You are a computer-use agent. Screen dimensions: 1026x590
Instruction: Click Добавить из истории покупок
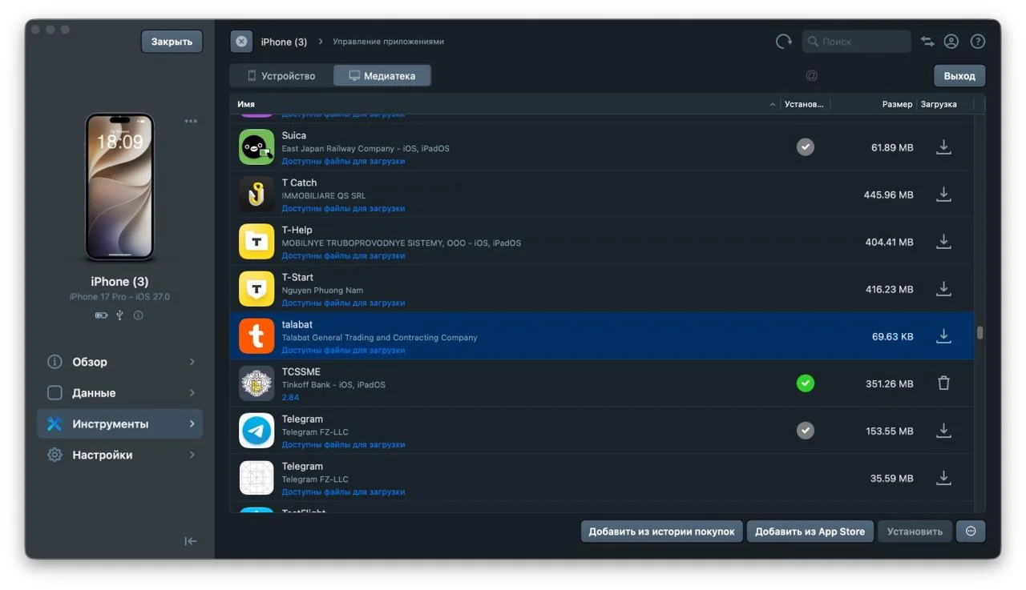coord(661,532)
